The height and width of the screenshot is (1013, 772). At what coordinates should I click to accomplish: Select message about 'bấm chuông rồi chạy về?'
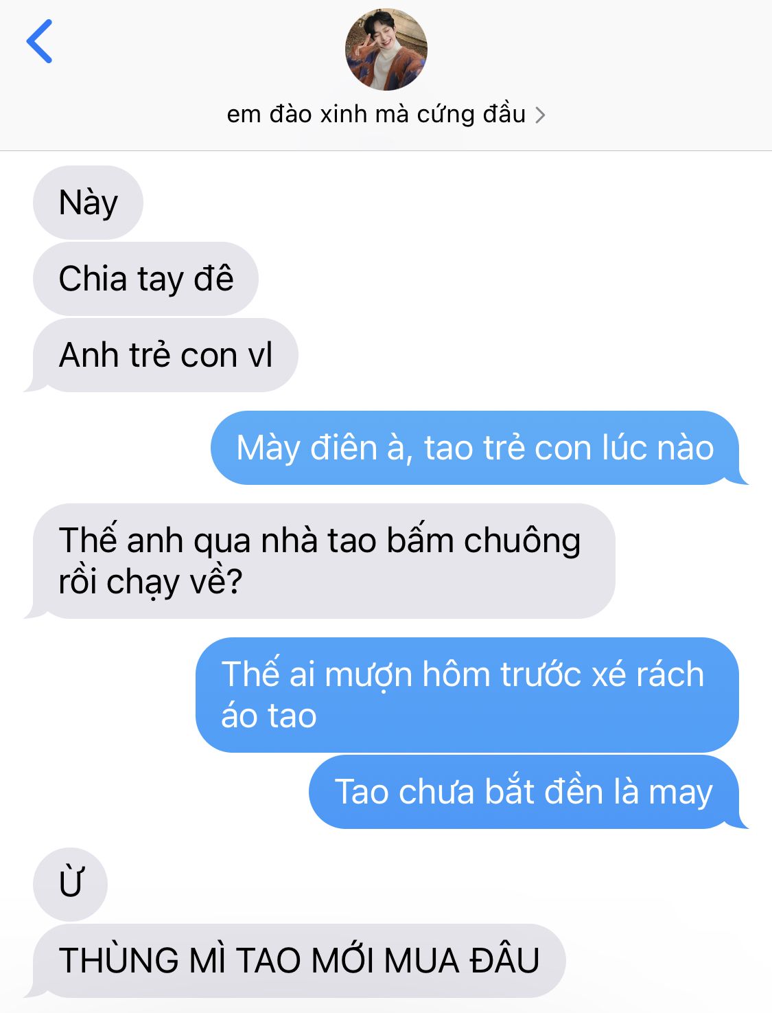click(320, 561)
